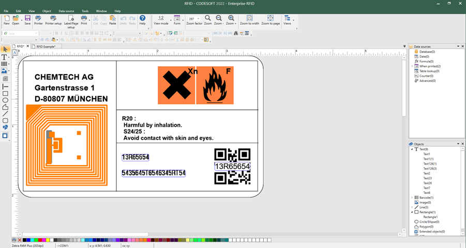Select the Ellipse drawing tool

(x=5, y=101)
